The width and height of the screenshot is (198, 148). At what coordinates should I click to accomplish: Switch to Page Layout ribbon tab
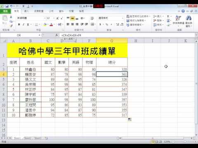click(x=39, y=11)
